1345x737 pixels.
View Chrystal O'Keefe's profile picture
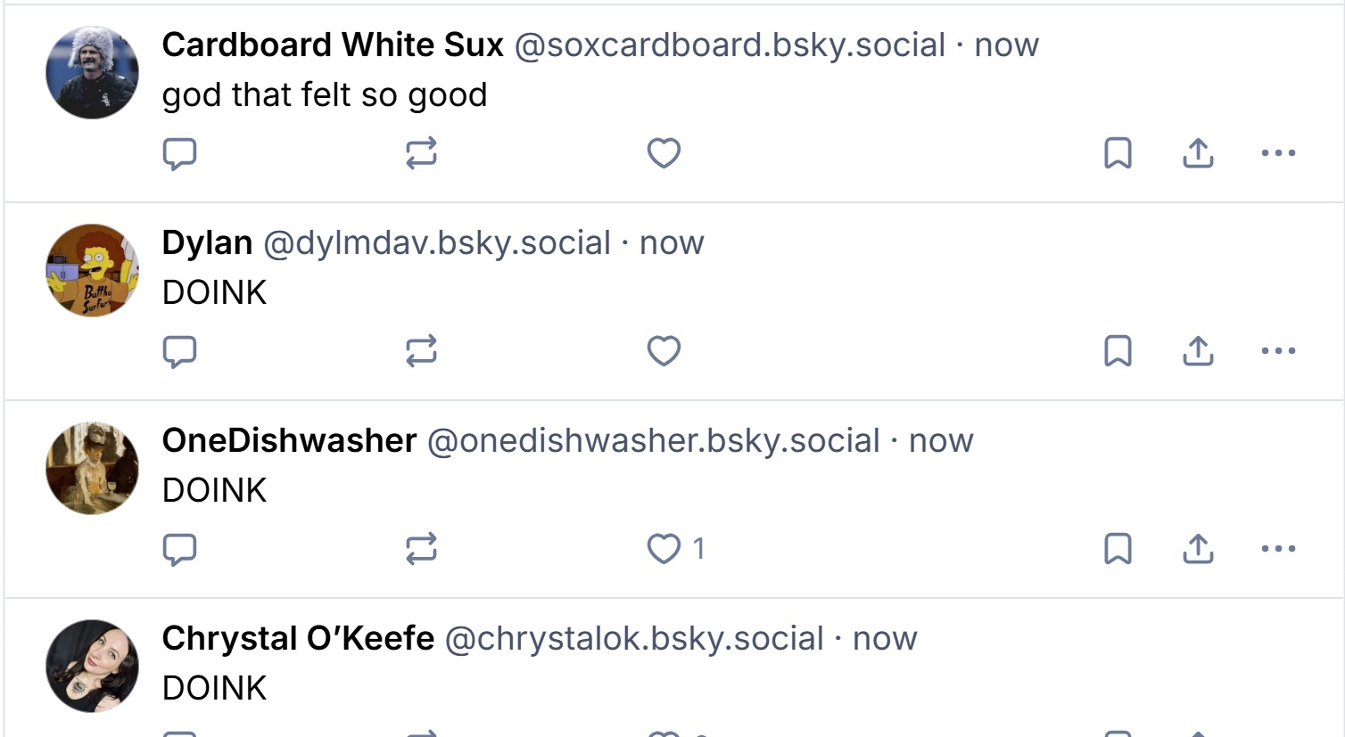[92, 666]
